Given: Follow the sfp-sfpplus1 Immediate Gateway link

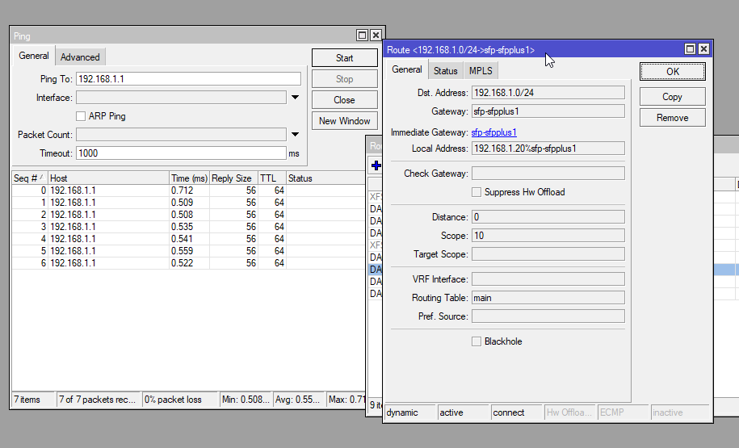Looking at the screenshot, I should (x=494, y=132).
